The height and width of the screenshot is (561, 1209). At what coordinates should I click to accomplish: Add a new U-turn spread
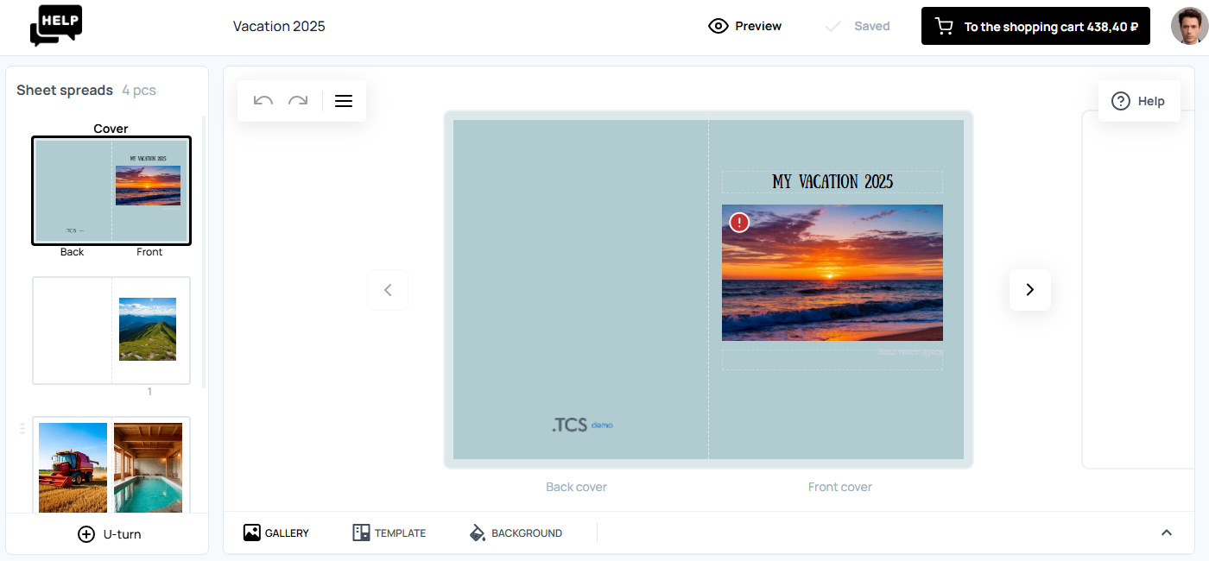click(x=109, y=534)
